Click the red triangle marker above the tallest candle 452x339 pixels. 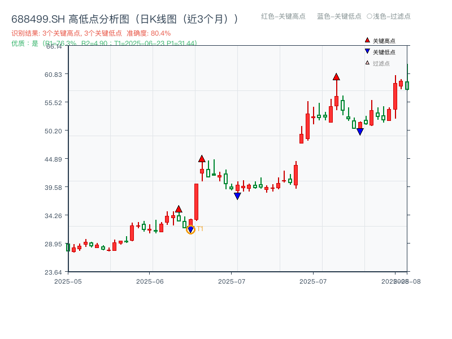coord(336,77)
